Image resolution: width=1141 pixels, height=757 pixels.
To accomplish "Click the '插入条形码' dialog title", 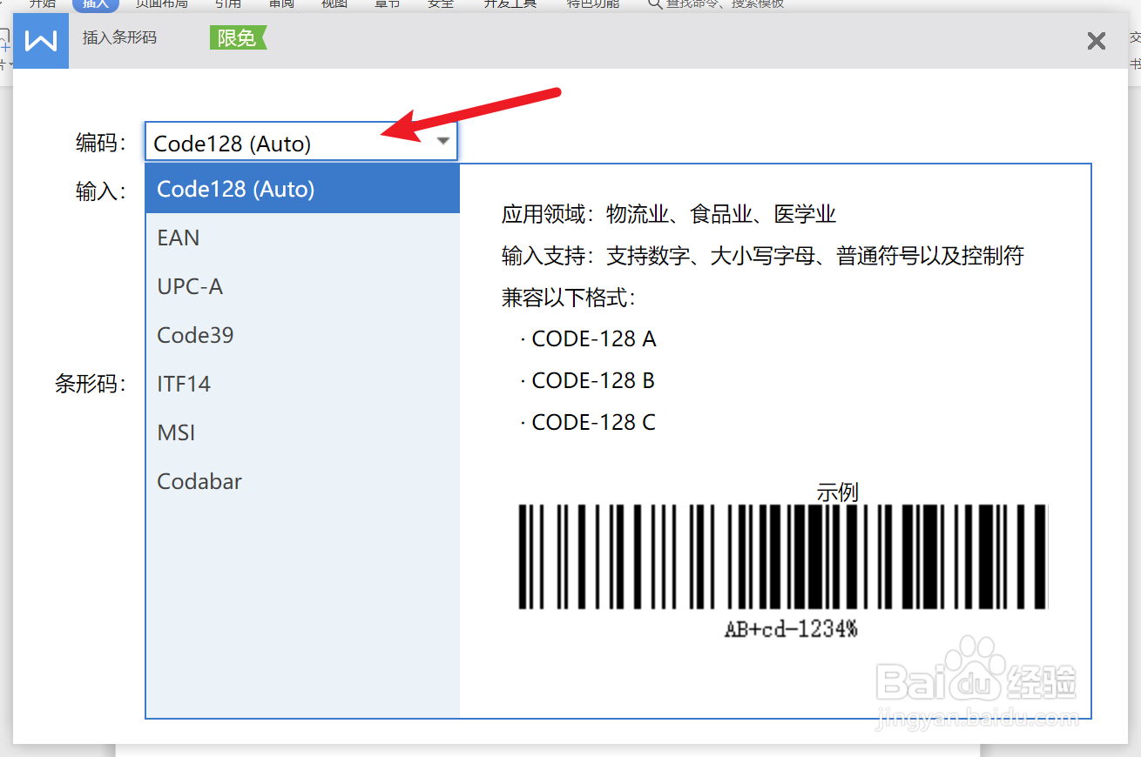I will (120, 37).
